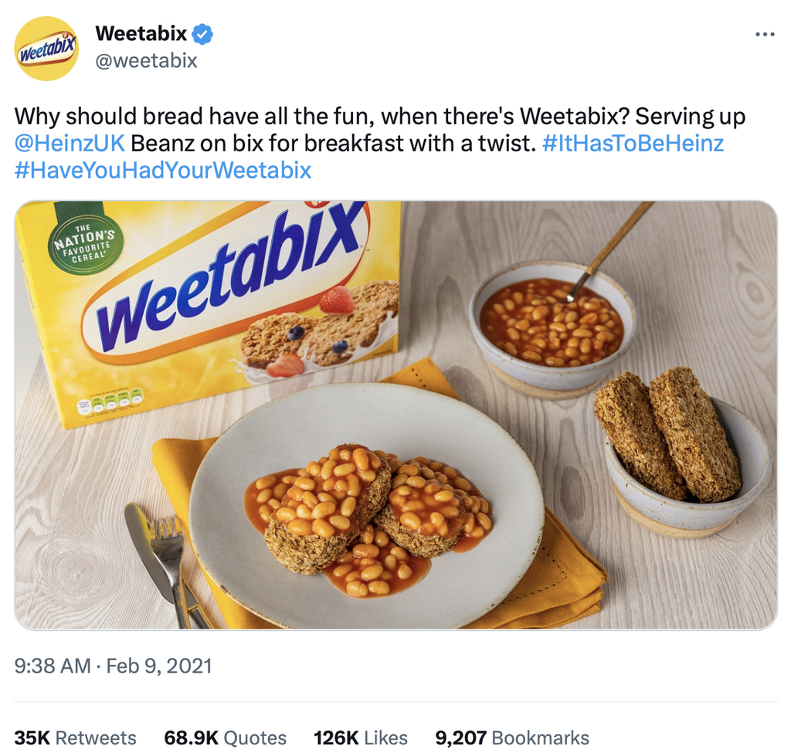Click the @weetabix handle
This screenshot has width=791, height=756.
point(145,60)
